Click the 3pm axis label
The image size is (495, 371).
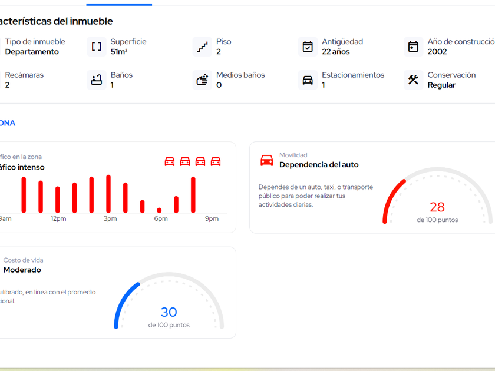(110, 218)
